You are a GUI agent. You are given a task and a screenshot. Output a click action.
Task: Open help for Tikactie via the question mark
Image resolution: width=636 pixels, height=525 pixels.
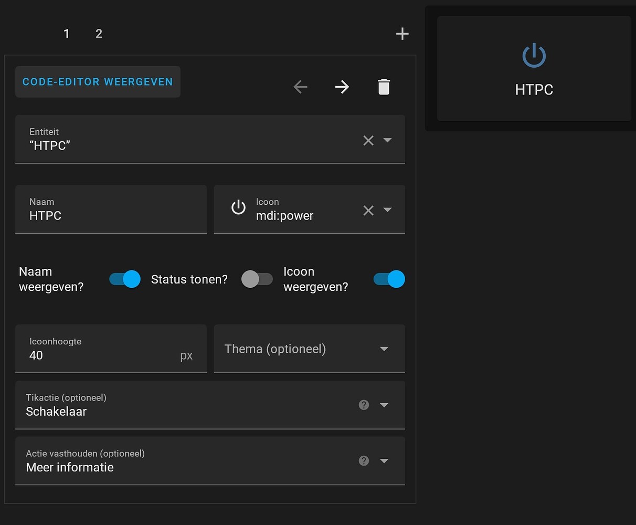point(364,405)
